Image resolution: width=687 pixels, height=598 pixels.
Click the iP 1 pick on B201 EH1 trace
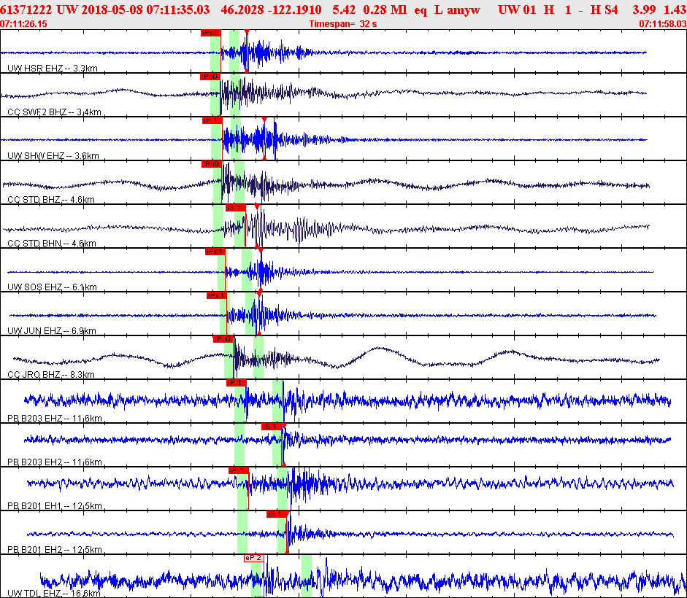239,470
